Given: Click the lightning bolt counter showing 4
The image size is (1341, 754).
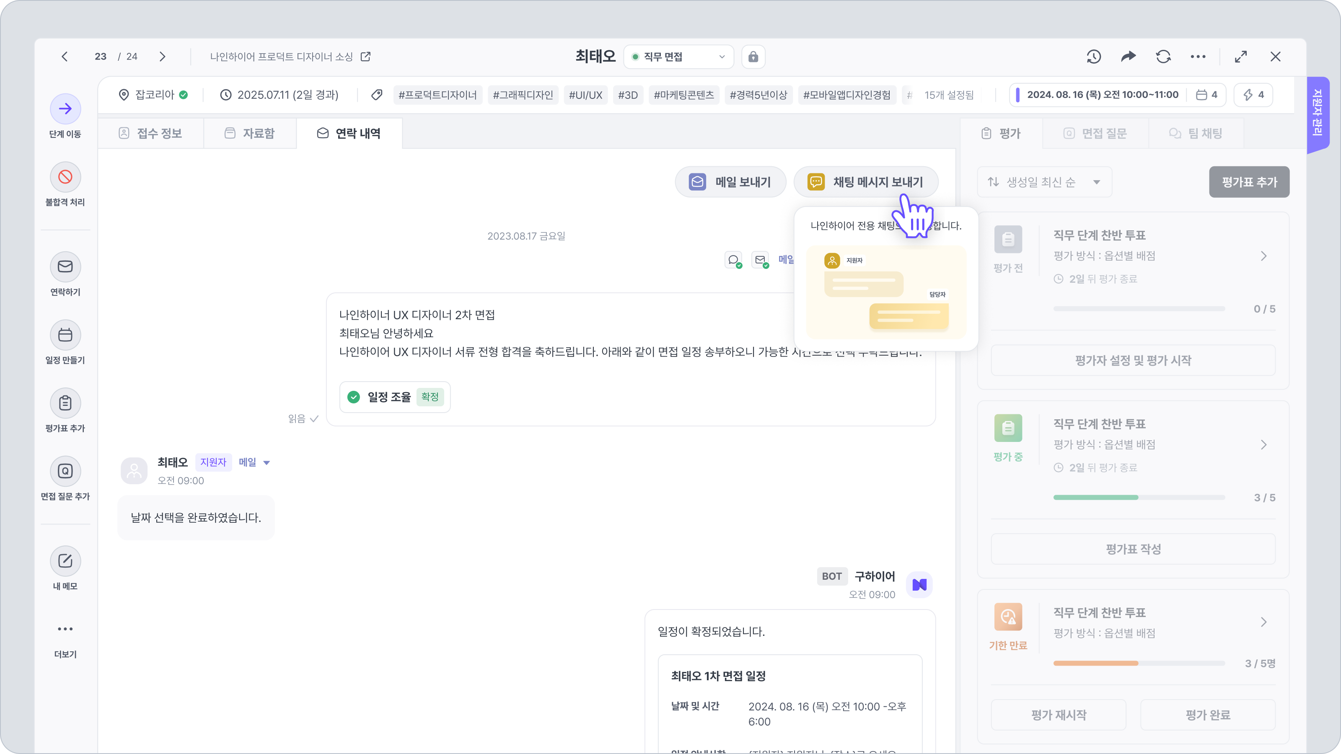Looking at the screenshot, I should pyautogui.click(x=1253, y=95).
